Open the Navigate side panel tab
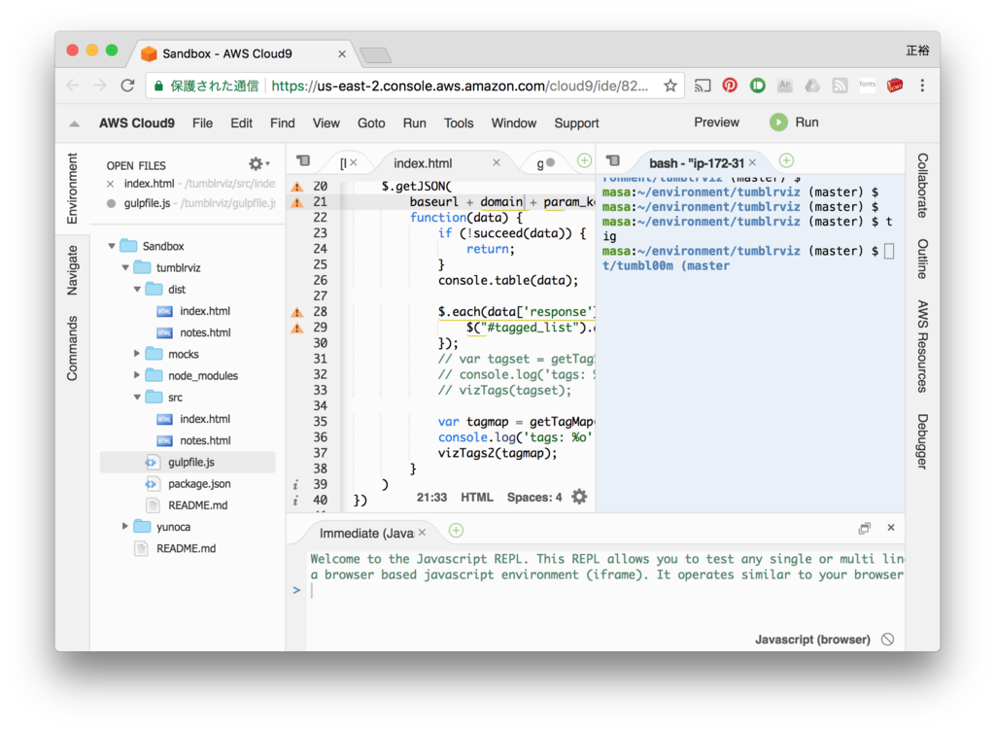Image resolution: width=995 pixels, height=730 pixels. tap(72, 270)
